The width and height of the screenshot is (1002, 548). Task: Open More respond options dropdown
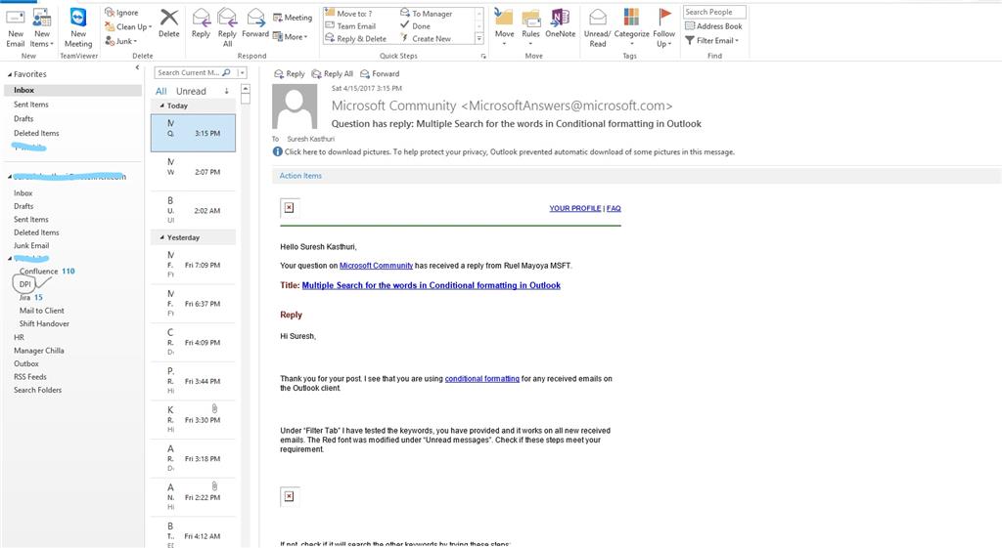[290, 37]
